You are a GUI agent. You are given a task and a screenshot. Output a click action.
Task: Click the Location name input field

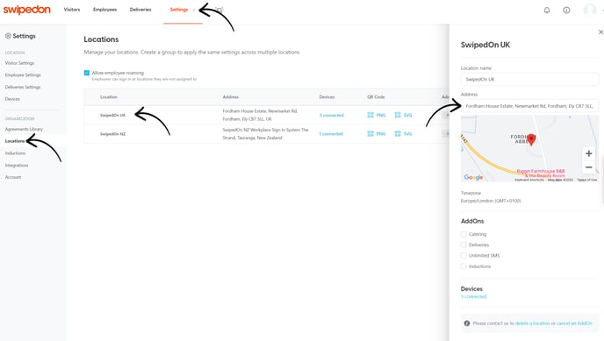pos(529,79)
